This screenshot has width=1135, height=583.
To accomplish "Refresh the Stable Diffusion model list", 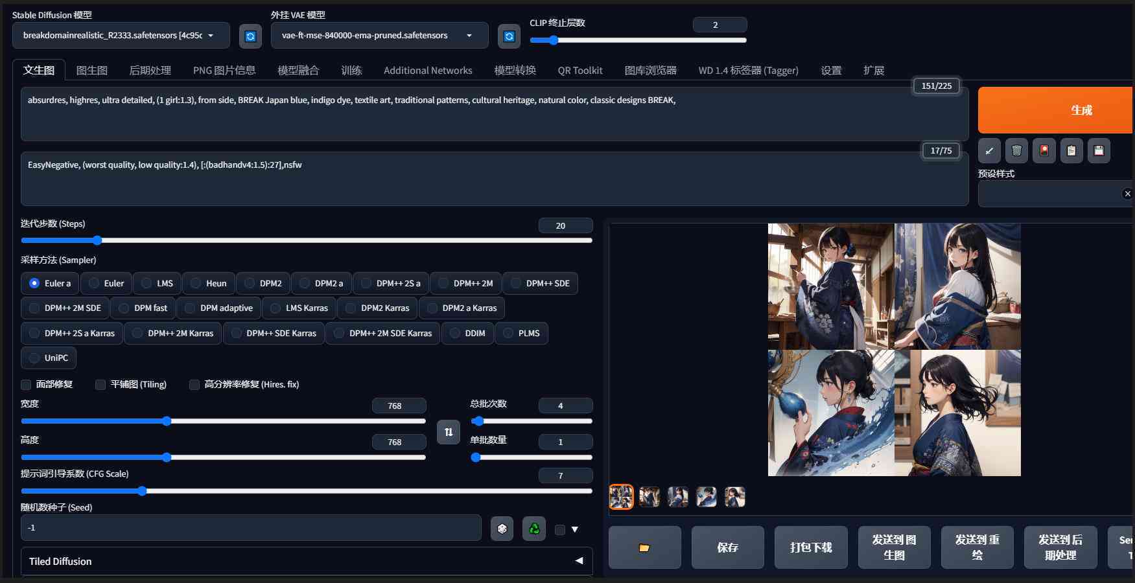I will click(250, 36).
